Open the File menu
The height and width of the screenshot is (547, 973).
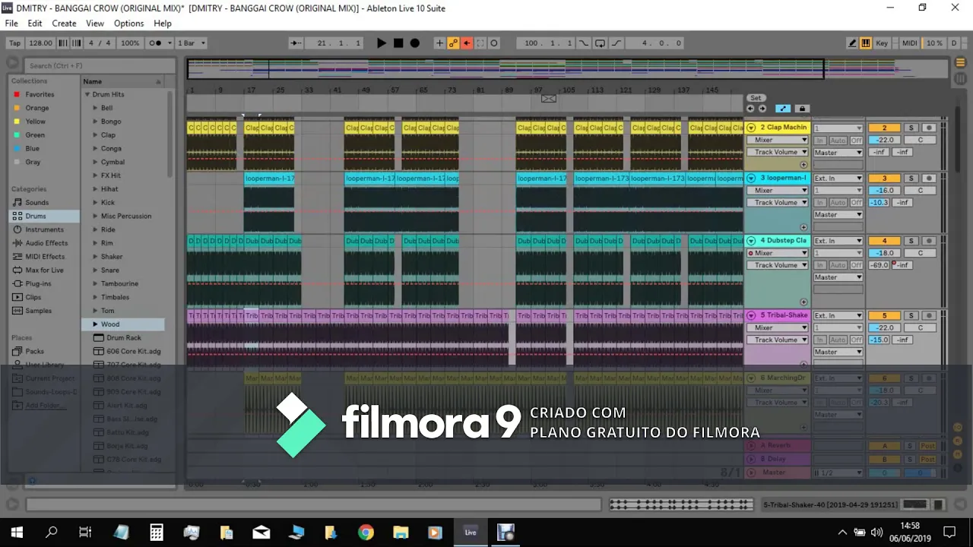pos(11,24)
